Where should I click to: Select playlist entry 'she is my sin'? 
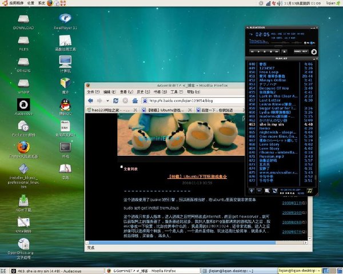(281, 124)
